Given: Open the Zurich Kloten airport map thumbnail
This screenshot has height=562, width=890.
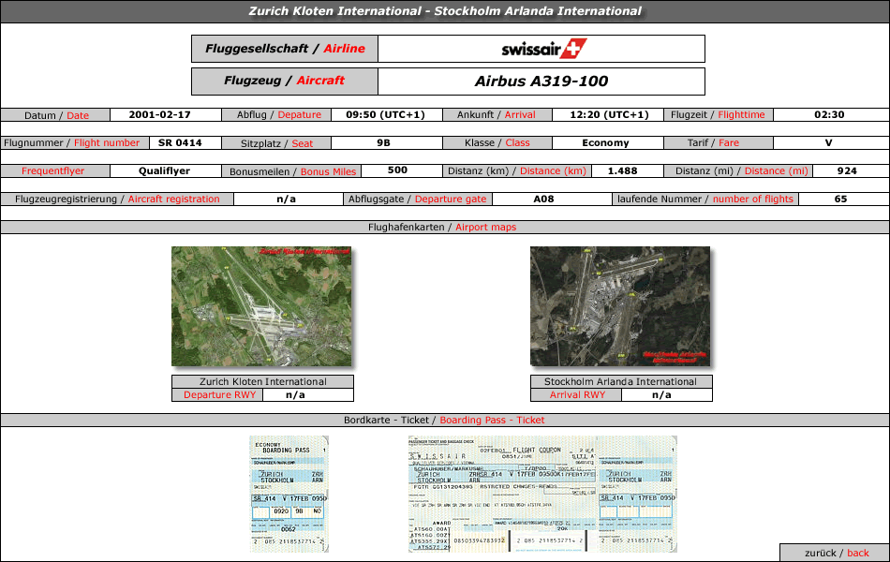Looking at the screenshot, I should tap(261, 306).
